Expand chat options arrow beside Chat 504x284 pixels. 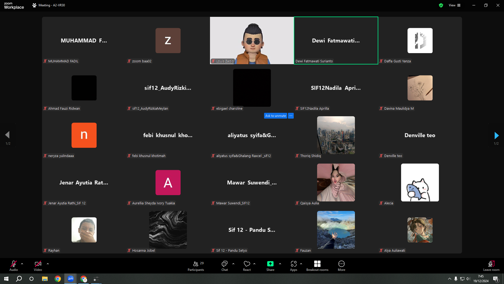[x=233, y=263]
